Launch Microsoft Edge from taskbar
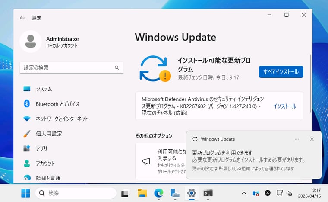 point(159,193)
